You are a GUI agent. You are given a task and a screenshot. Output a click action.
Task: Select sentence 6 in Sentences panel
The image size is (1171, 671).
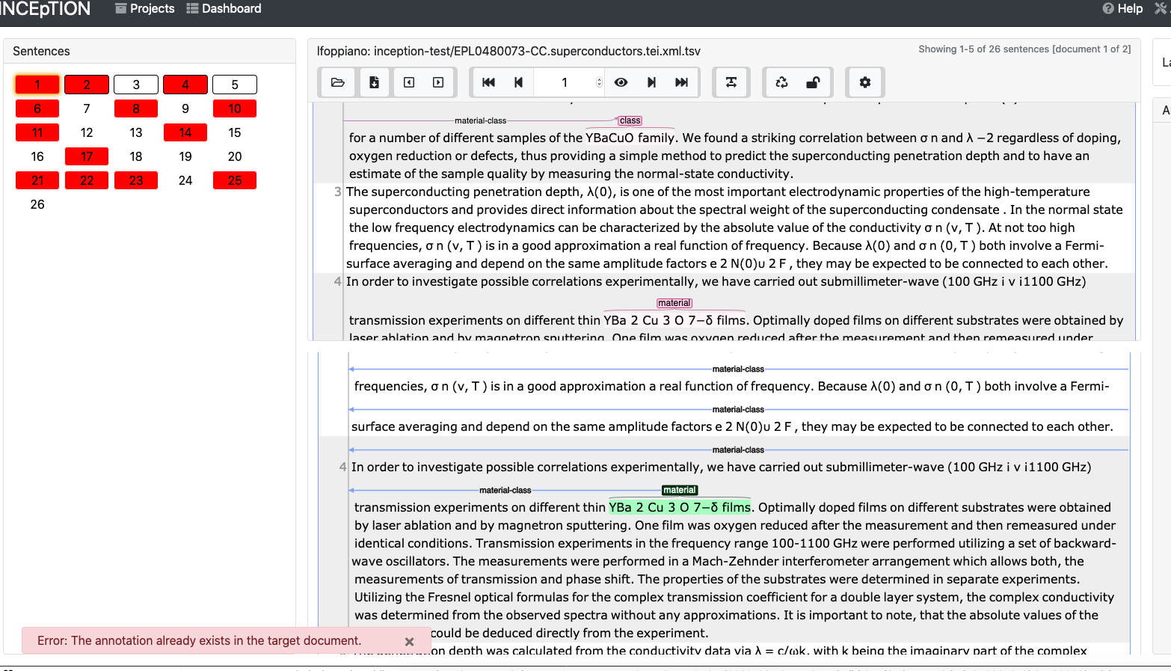click(x=37, y=108)
